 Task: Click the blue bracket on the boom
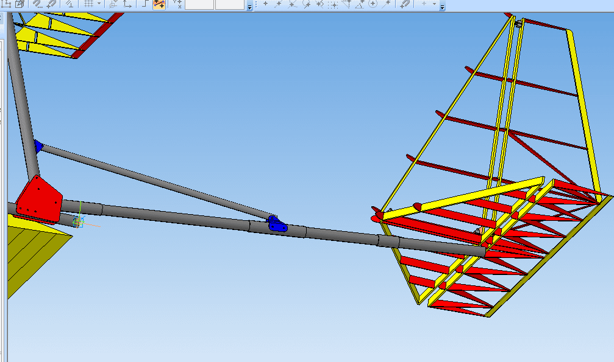coord(277,225)
